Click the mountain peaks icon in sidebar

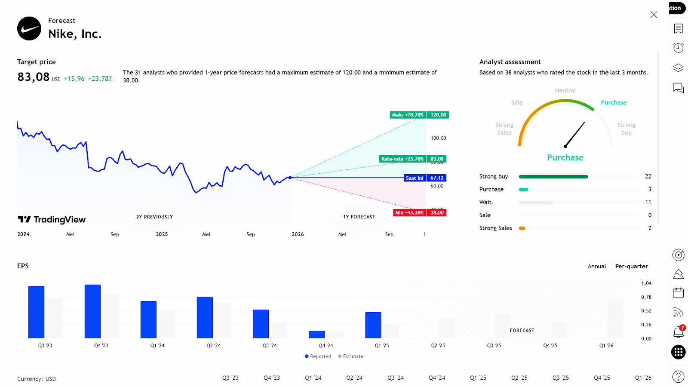678,274
